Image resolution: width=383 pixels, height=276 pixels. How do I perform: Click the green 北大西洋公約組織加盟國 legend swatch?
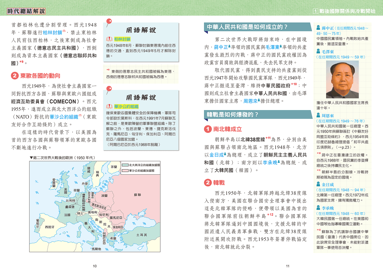(125, 165)
